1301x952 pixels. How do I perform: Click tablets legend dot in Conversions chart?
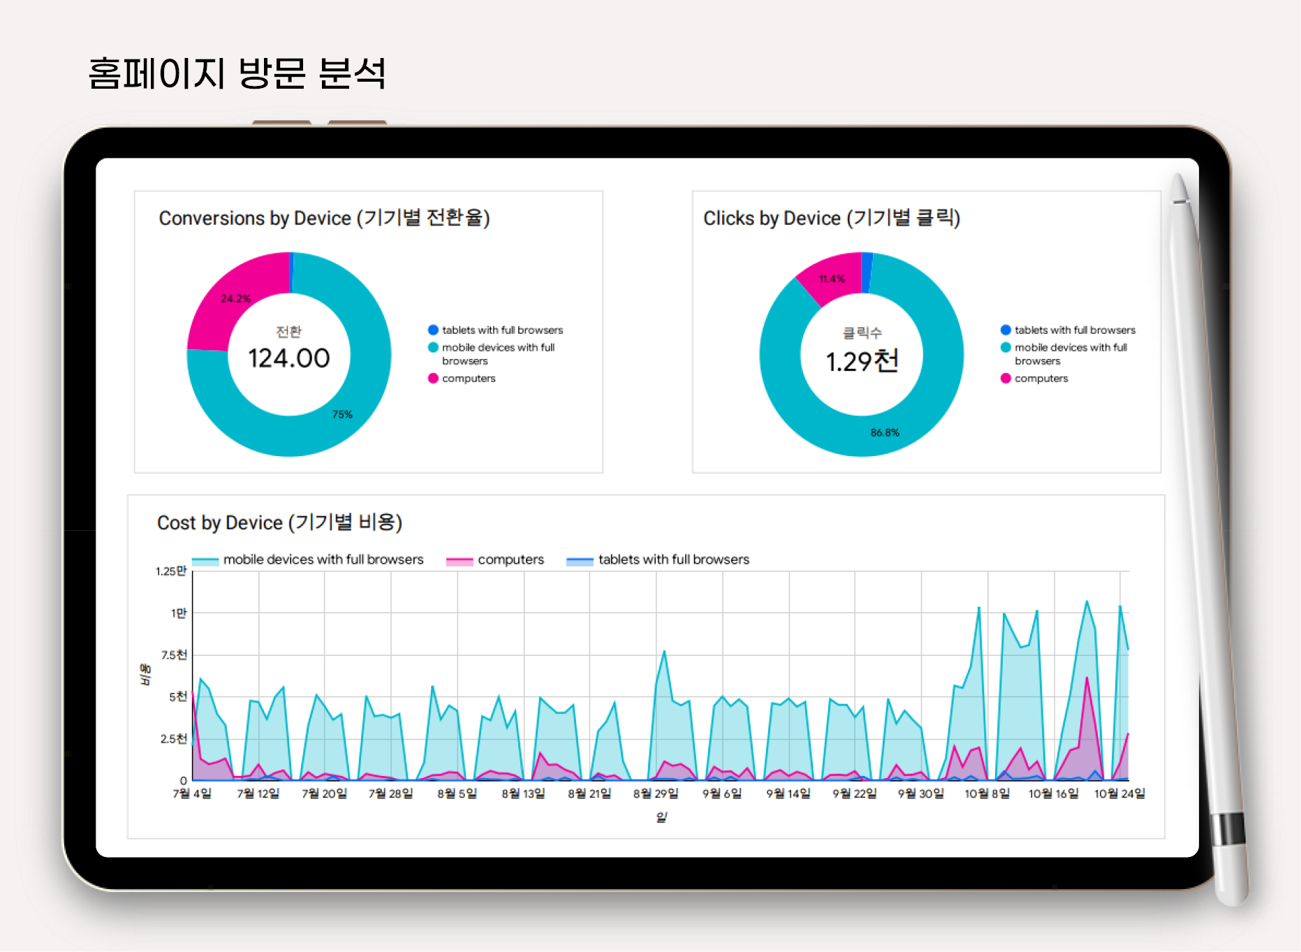click(433, 330)
